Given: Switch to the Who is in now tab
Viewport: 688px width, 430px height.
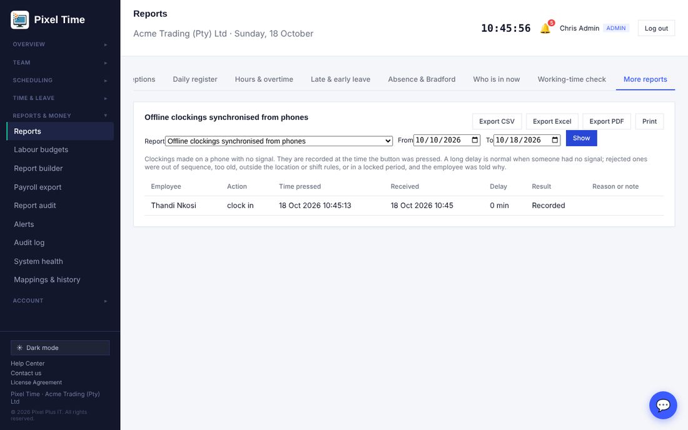Looking at the screenshot, I should pyautogui.click(x=496, y=79).
